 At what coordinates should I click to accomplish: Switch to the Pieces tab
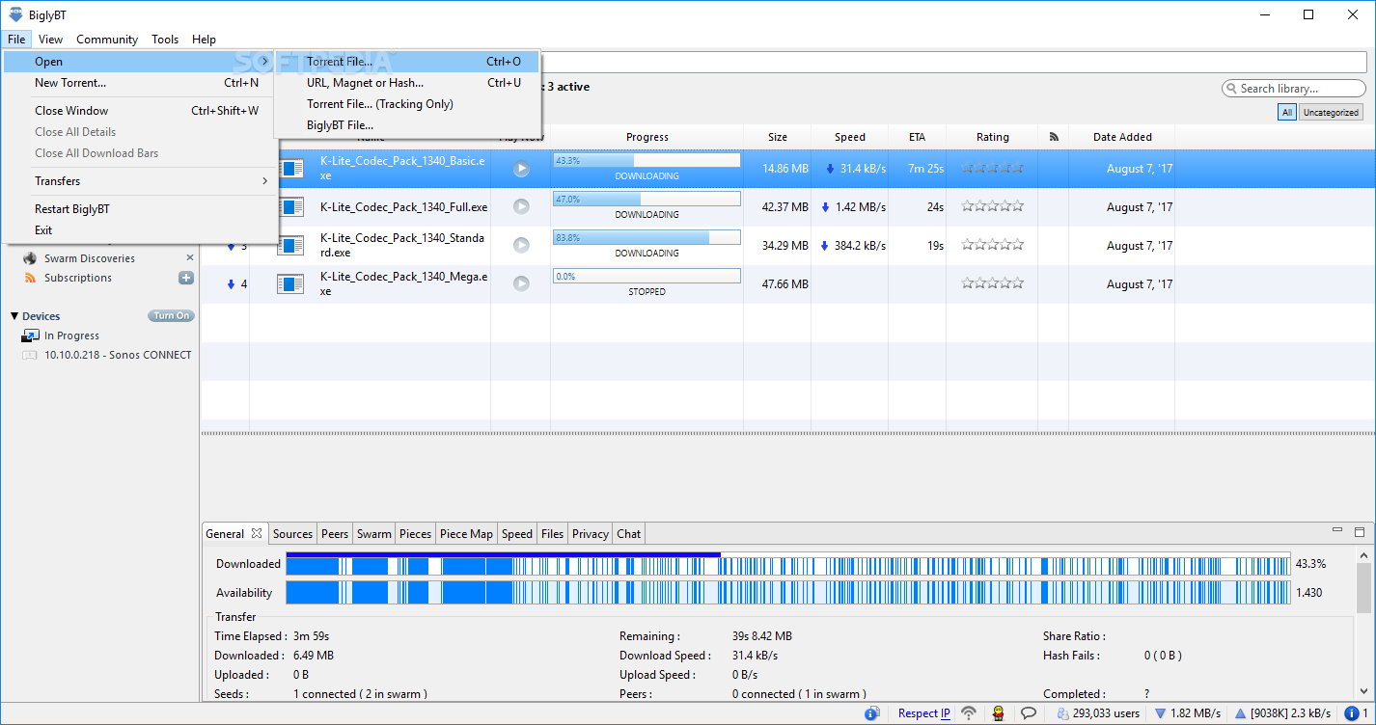click(416, 534)
